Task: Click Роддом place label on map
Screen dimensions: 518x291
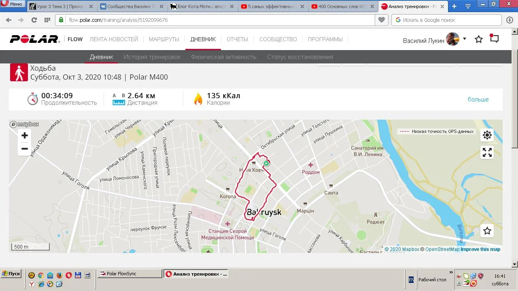Action: click(311, 172)
